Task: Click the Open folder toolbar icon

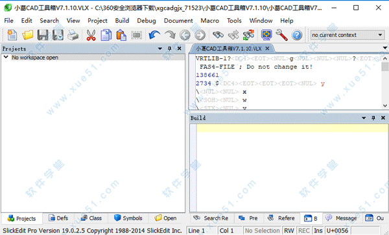Action: point(27,35)
